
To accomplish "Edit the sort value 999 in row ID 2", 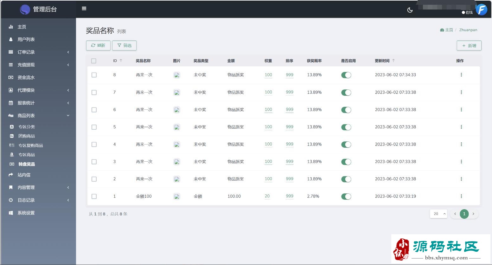I will coord(290,179).
